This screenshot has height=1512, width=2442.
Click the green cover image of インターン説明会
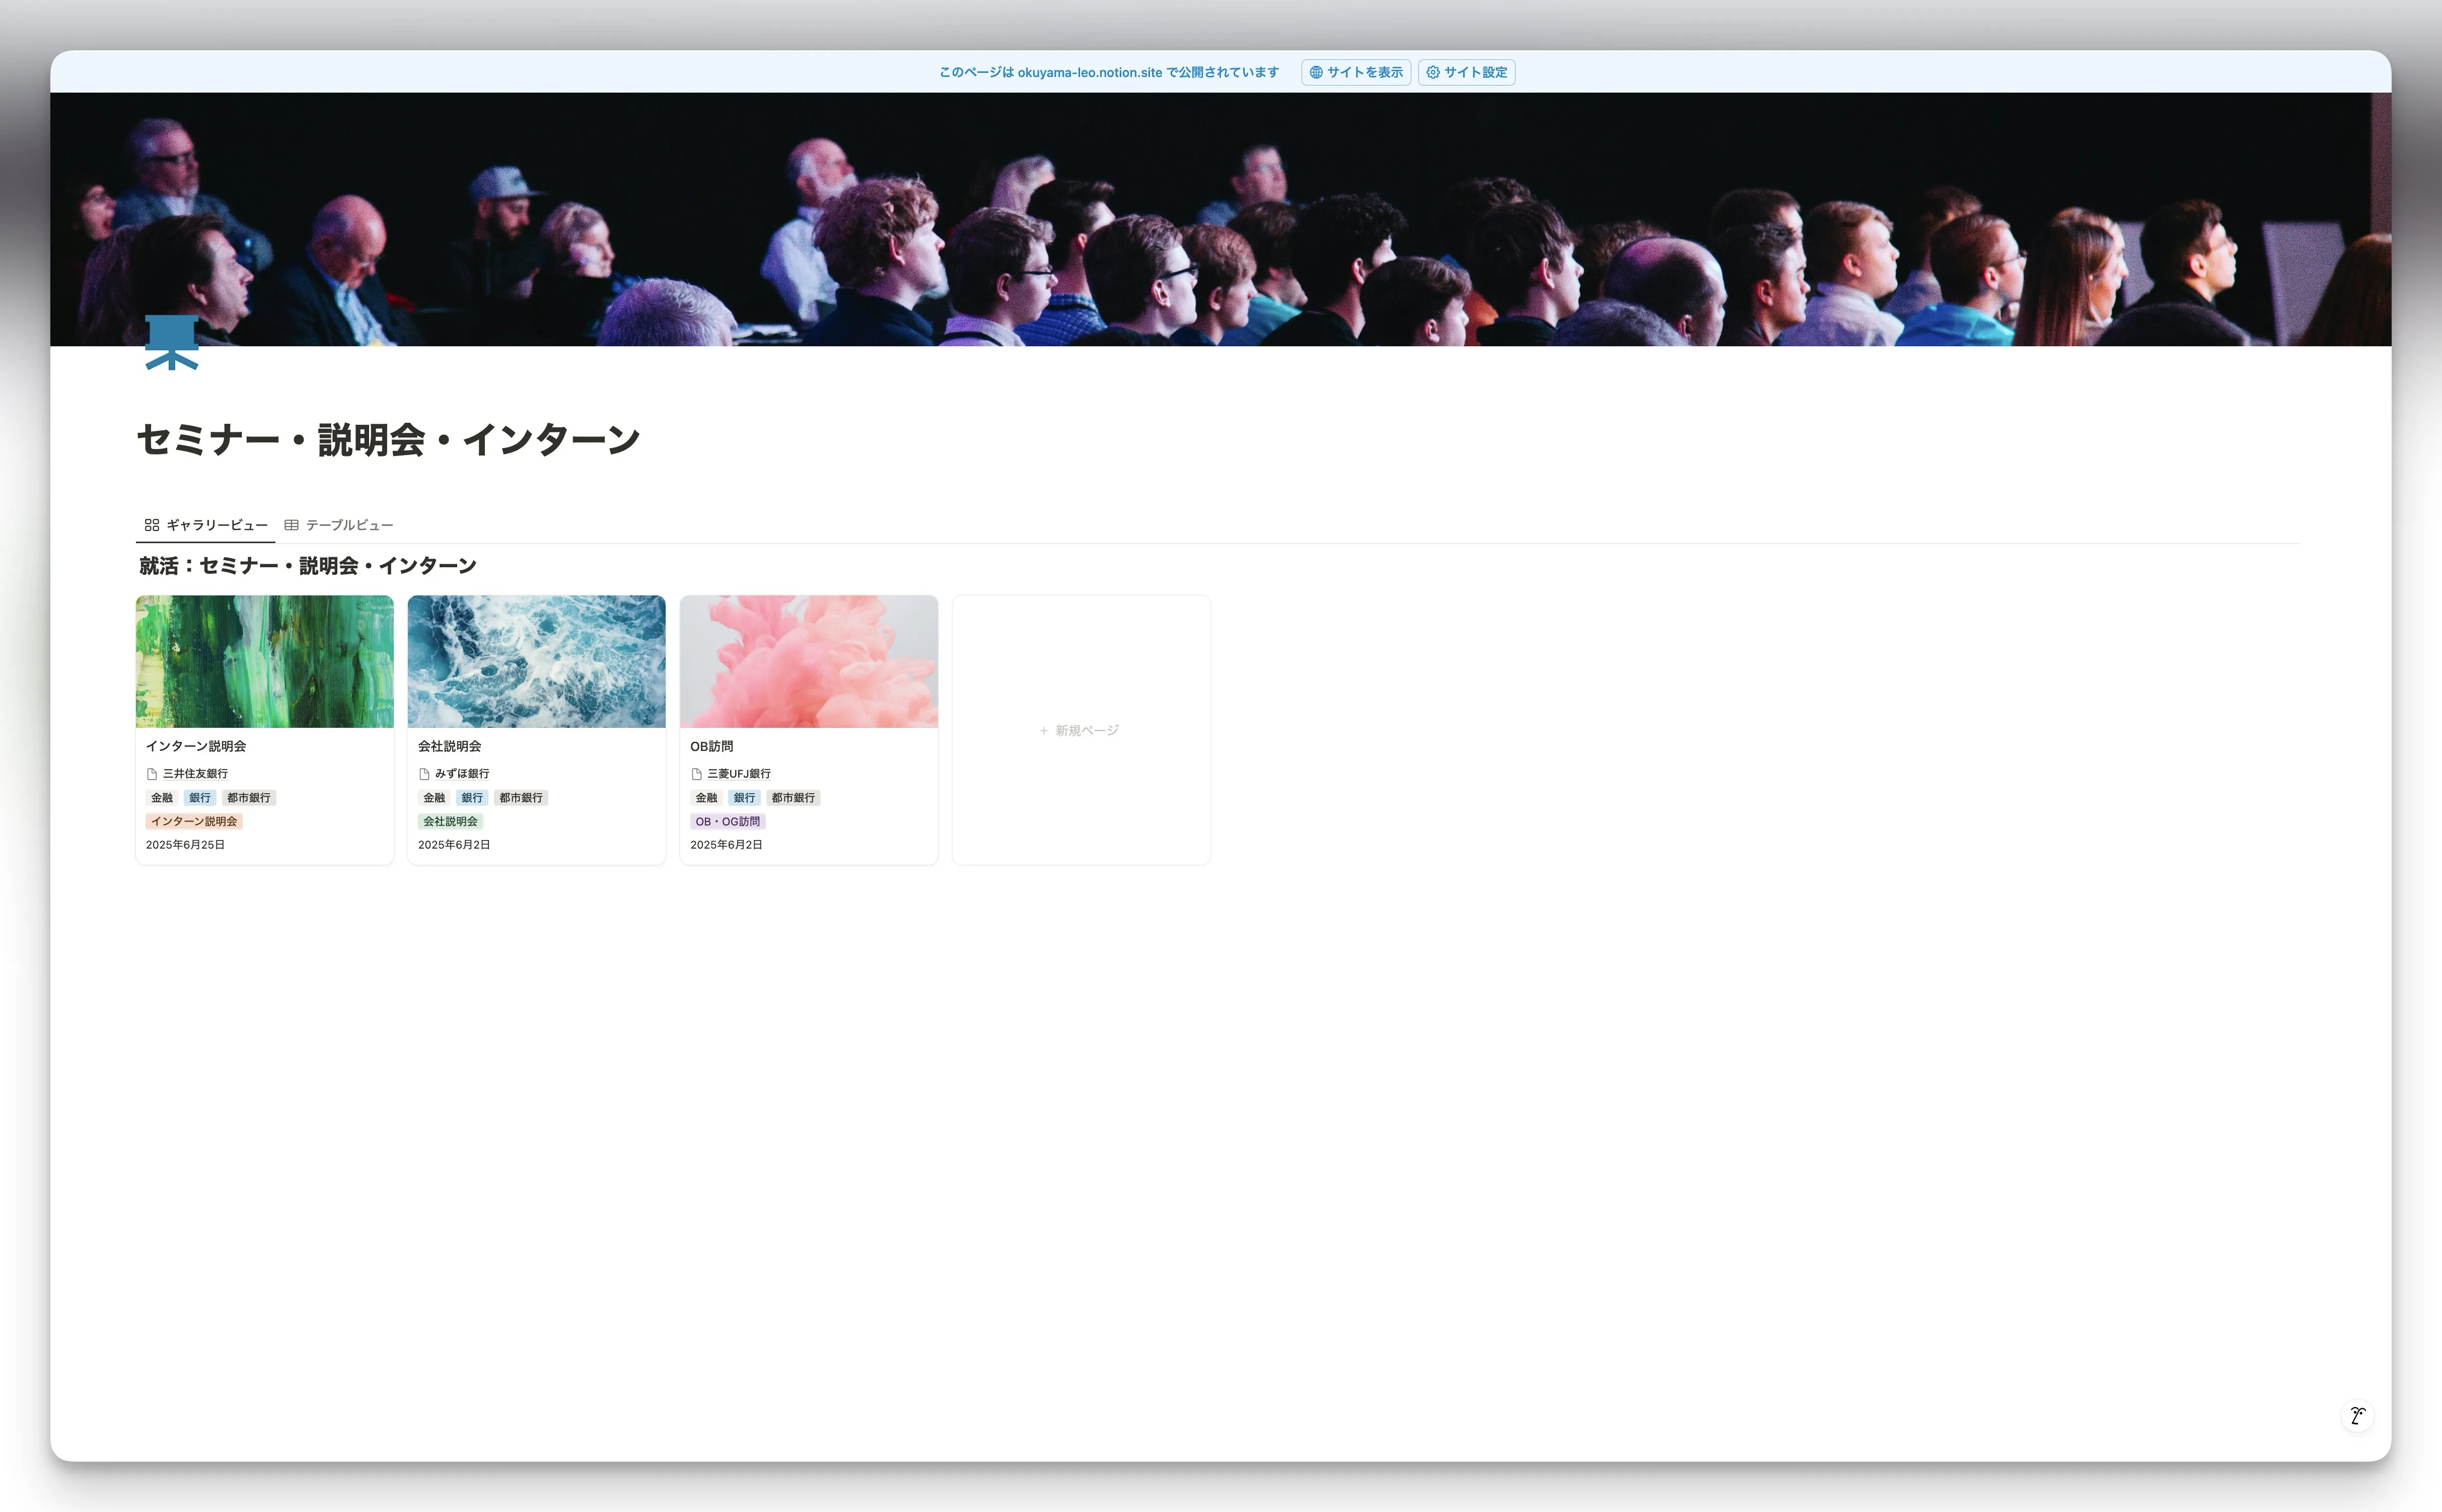264,661
